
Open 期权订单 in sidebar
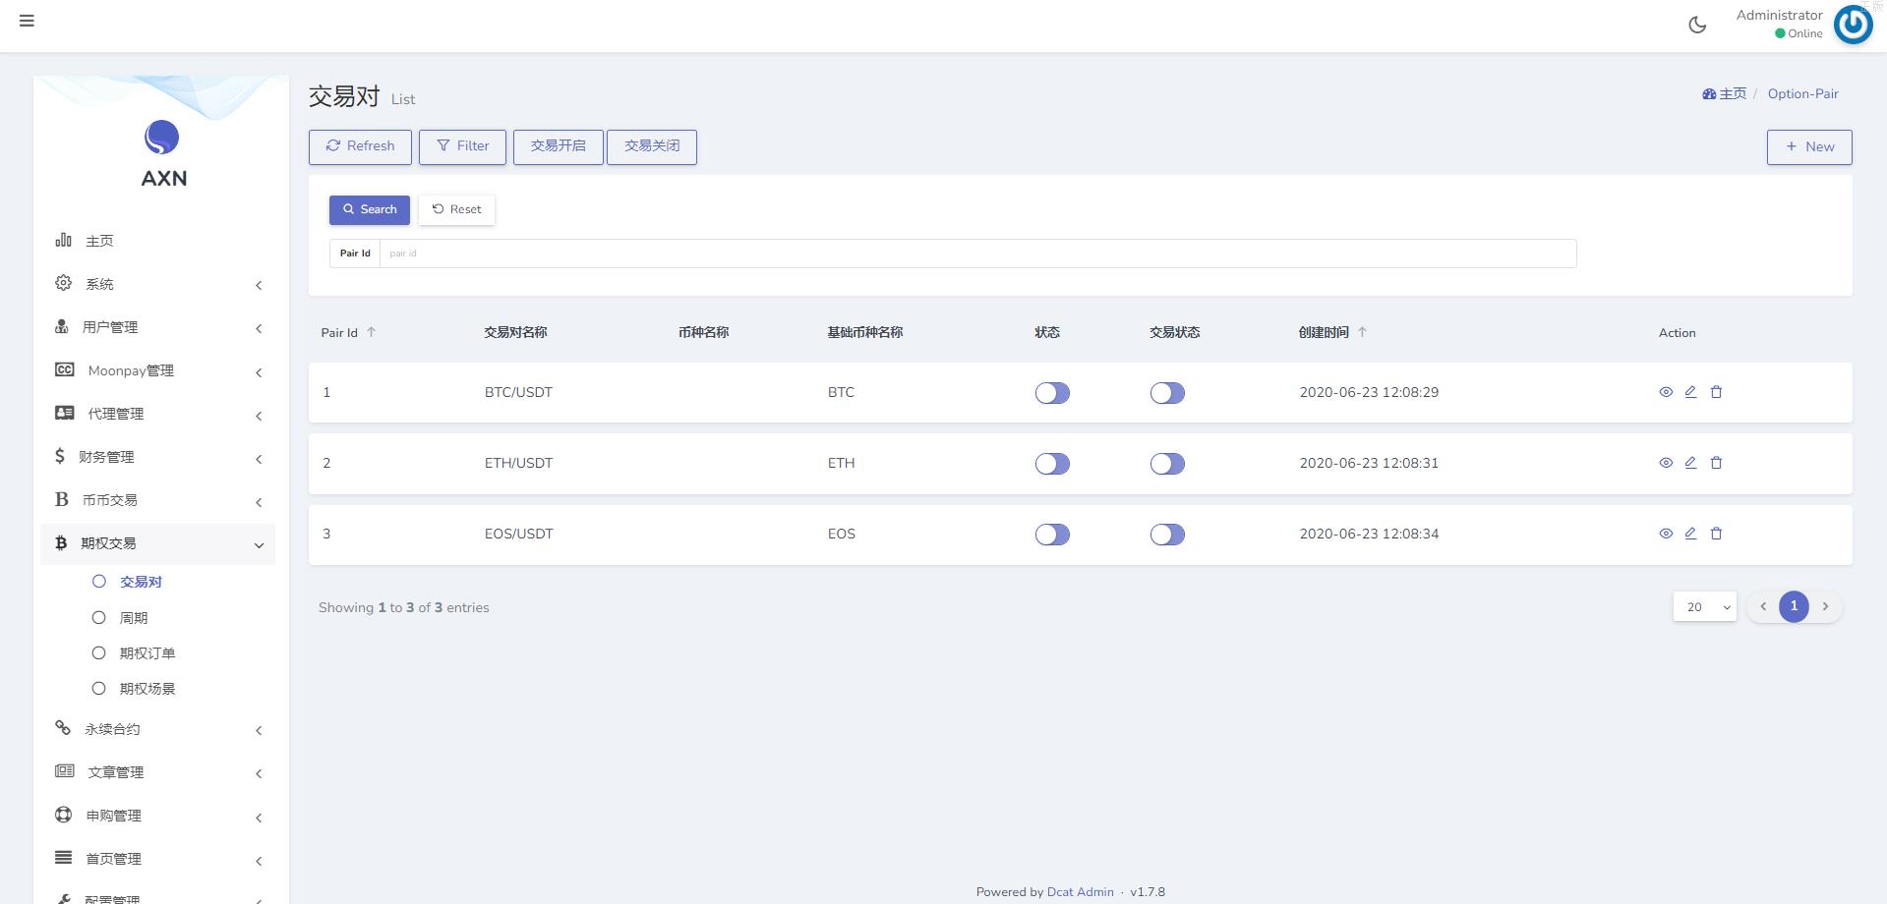coord(147,653)
